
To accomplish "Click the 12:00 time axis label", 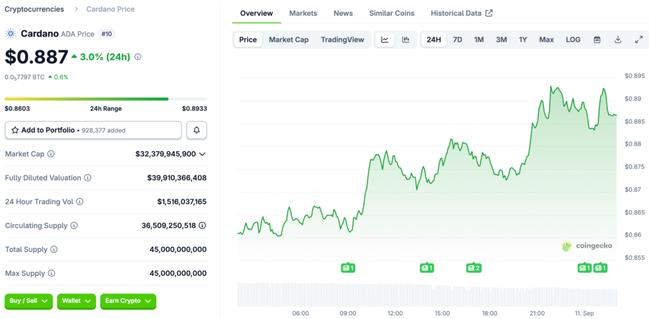I will (395, 314).
